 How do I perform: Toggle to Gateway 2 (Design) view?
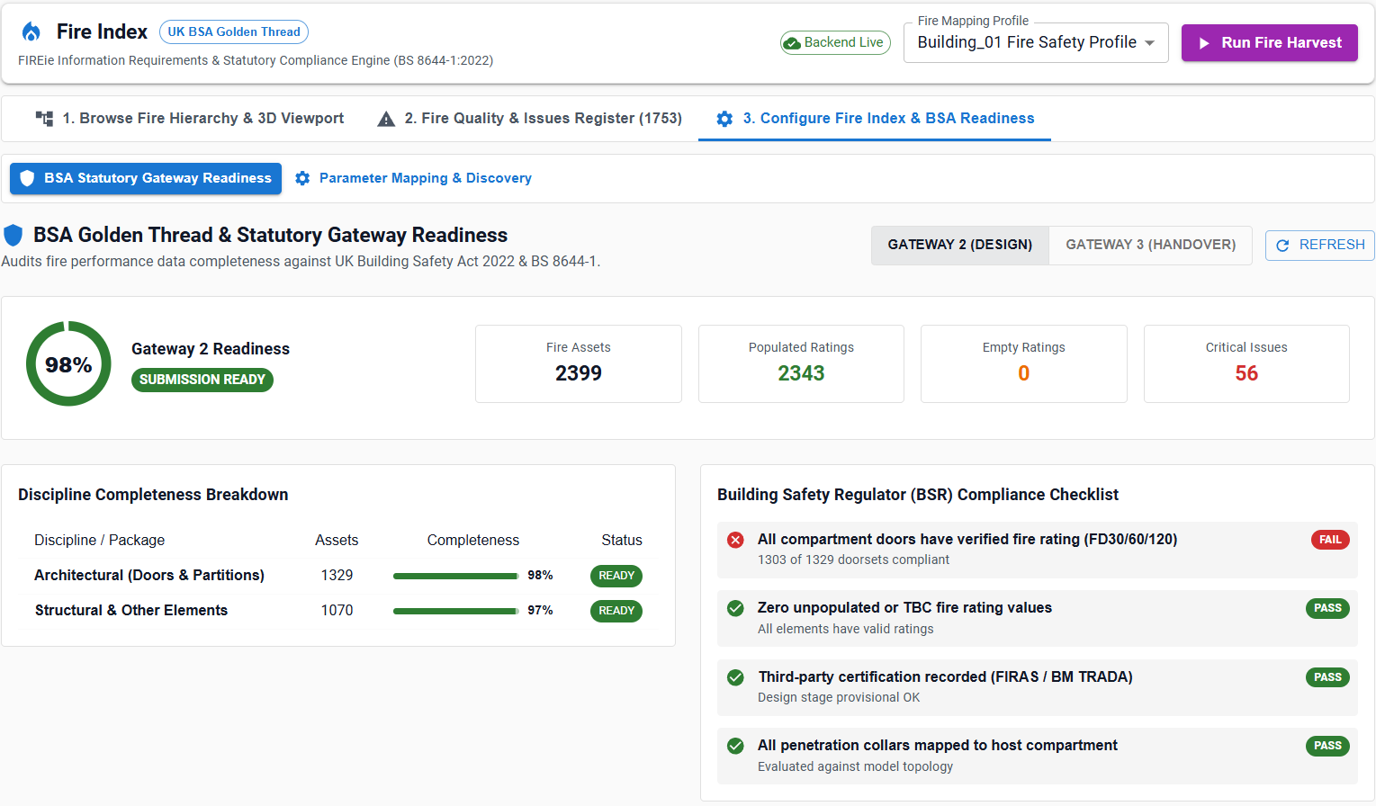(x=959, y=245)
